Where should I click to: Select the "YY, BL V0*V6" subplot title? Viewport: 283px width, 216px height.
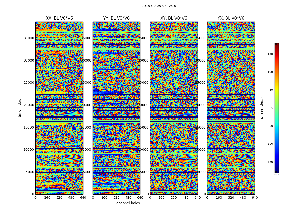(116, 18)
